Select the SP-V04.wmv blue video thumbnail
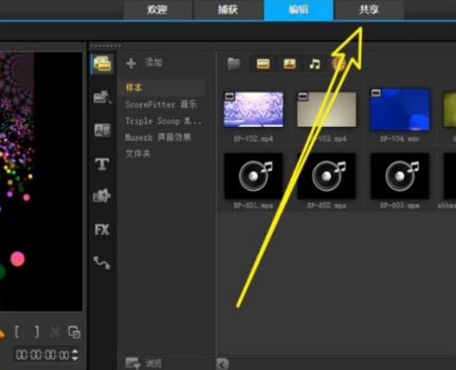This screenshot has height=370, width=456. 400,109
